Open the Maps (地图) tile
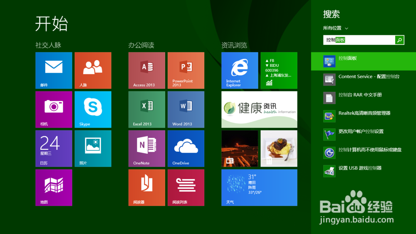 [54, 188]
